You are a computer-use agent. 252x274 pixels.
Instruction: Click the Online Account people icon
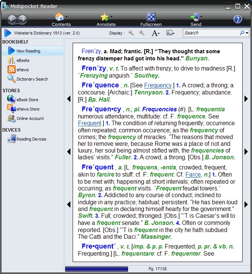11,118
